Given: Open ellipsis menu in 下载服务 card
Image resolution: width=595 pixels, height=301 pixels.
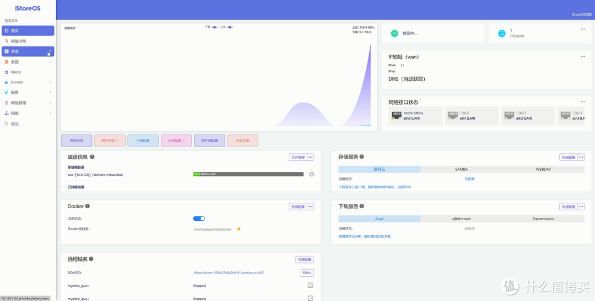Looking at the screenshot, I should tap(581, 207).
